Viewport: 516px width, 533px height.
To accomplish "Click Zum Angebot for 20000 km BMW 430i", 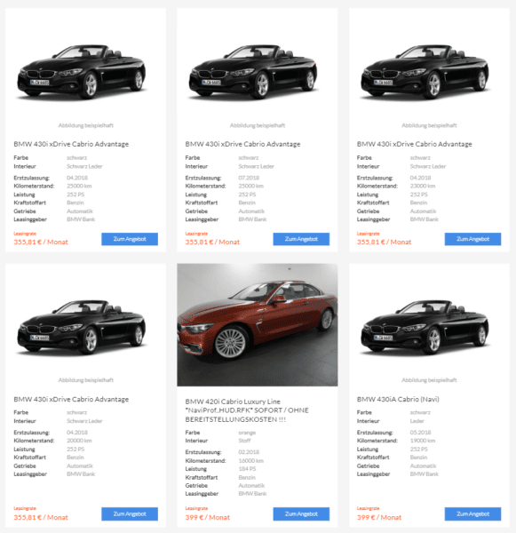I will (x=130, y=514).
